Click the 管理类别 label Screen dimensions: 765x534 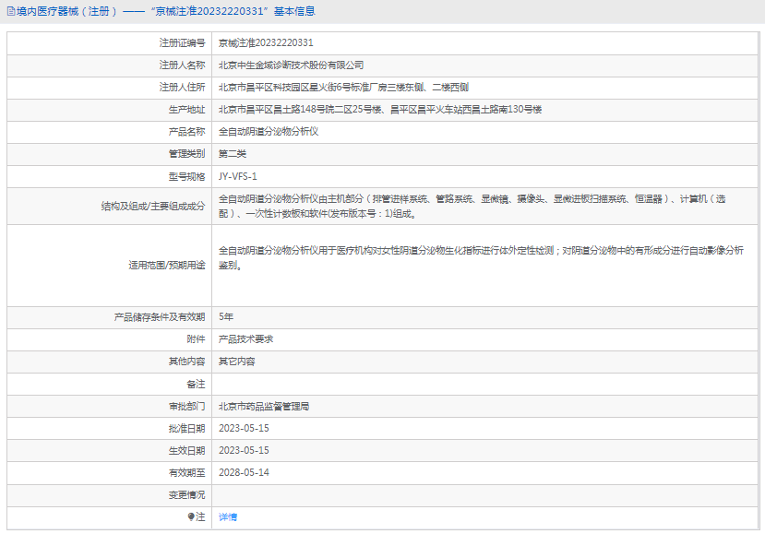[186, 154]
